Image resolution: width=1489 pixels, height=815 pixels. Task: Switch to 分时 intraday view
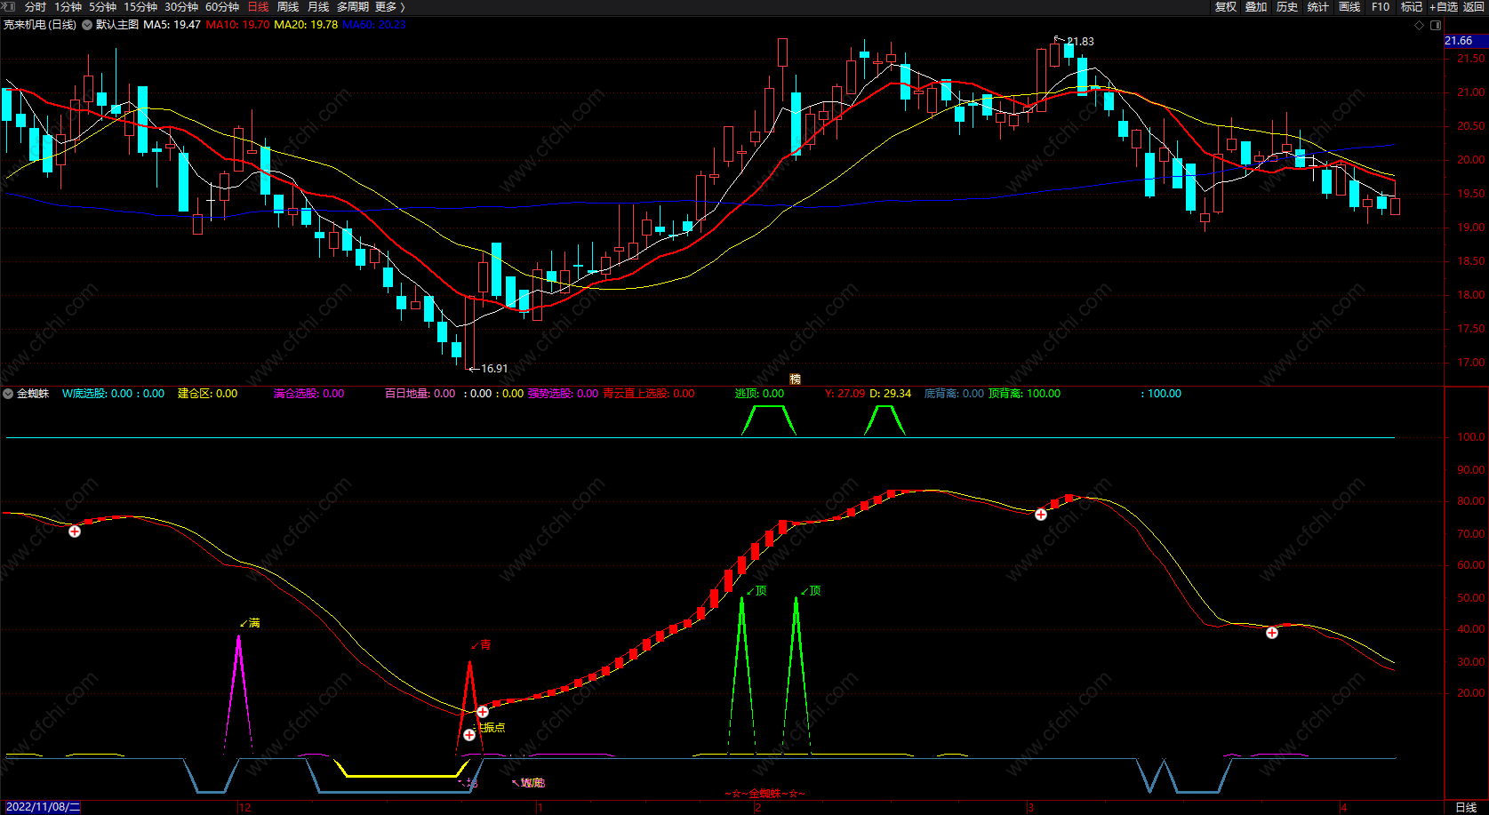click(36, 7)
